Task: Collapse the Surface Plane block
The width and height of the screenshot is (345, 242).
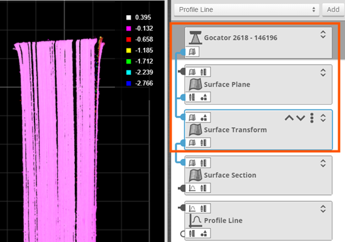Action: point(323,73)
